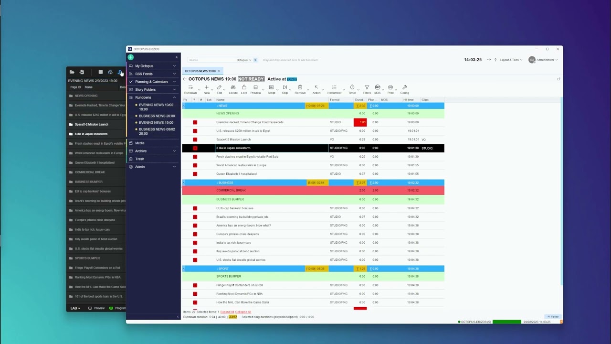Toggle the red status box on the SpaceX-2 Mission Launch row
611x344 pixels.
195,140
